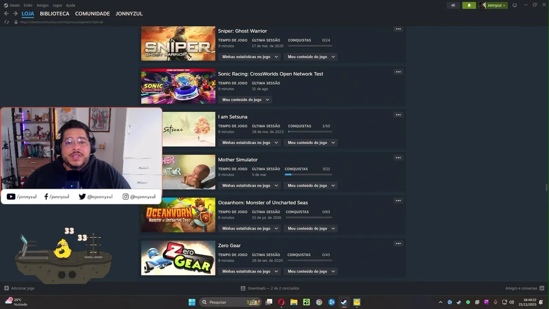549x309 pixels.
Task: Open three-dot menu for Mother Simulator
Action: (398, 158)
